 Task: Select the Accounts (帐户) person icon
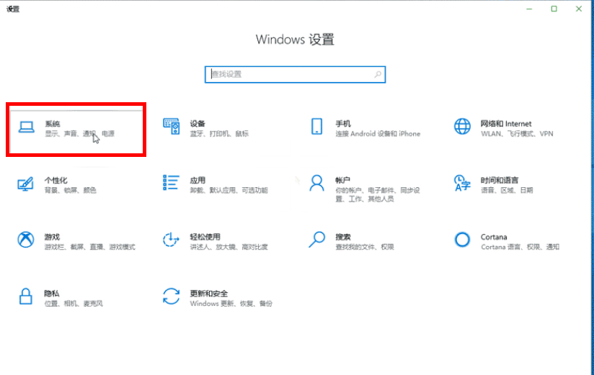316,183
